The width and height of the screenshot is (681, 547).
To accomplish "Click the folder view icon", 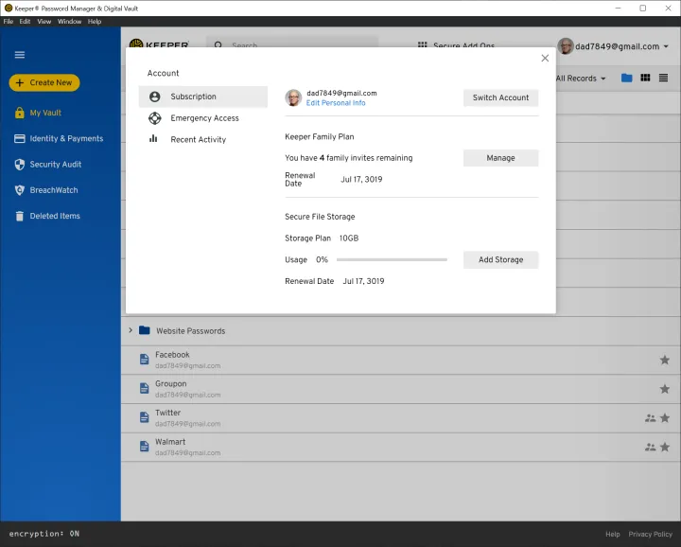I will (627, 78).
